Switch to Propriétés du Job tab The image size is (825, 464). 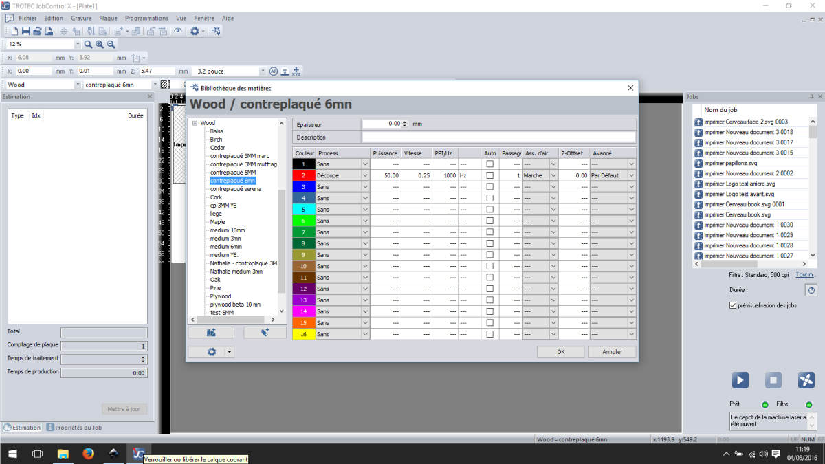click(74, 427)
